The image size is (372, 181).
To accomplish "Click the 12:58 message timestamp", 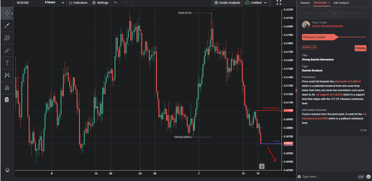I will tap(363, 130).
